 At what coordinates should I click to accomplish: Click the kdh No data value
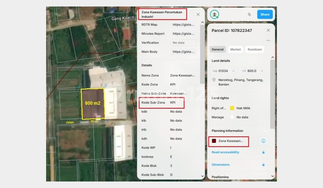pos(176,139)
